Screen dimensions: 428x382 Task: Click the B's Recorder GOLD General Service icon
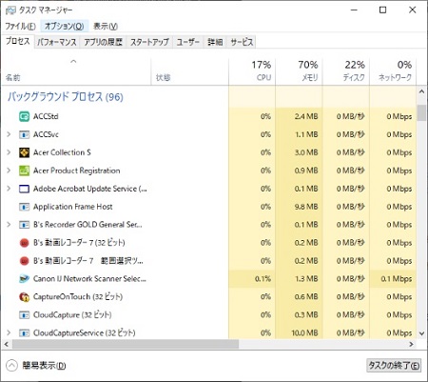(24, 225)
